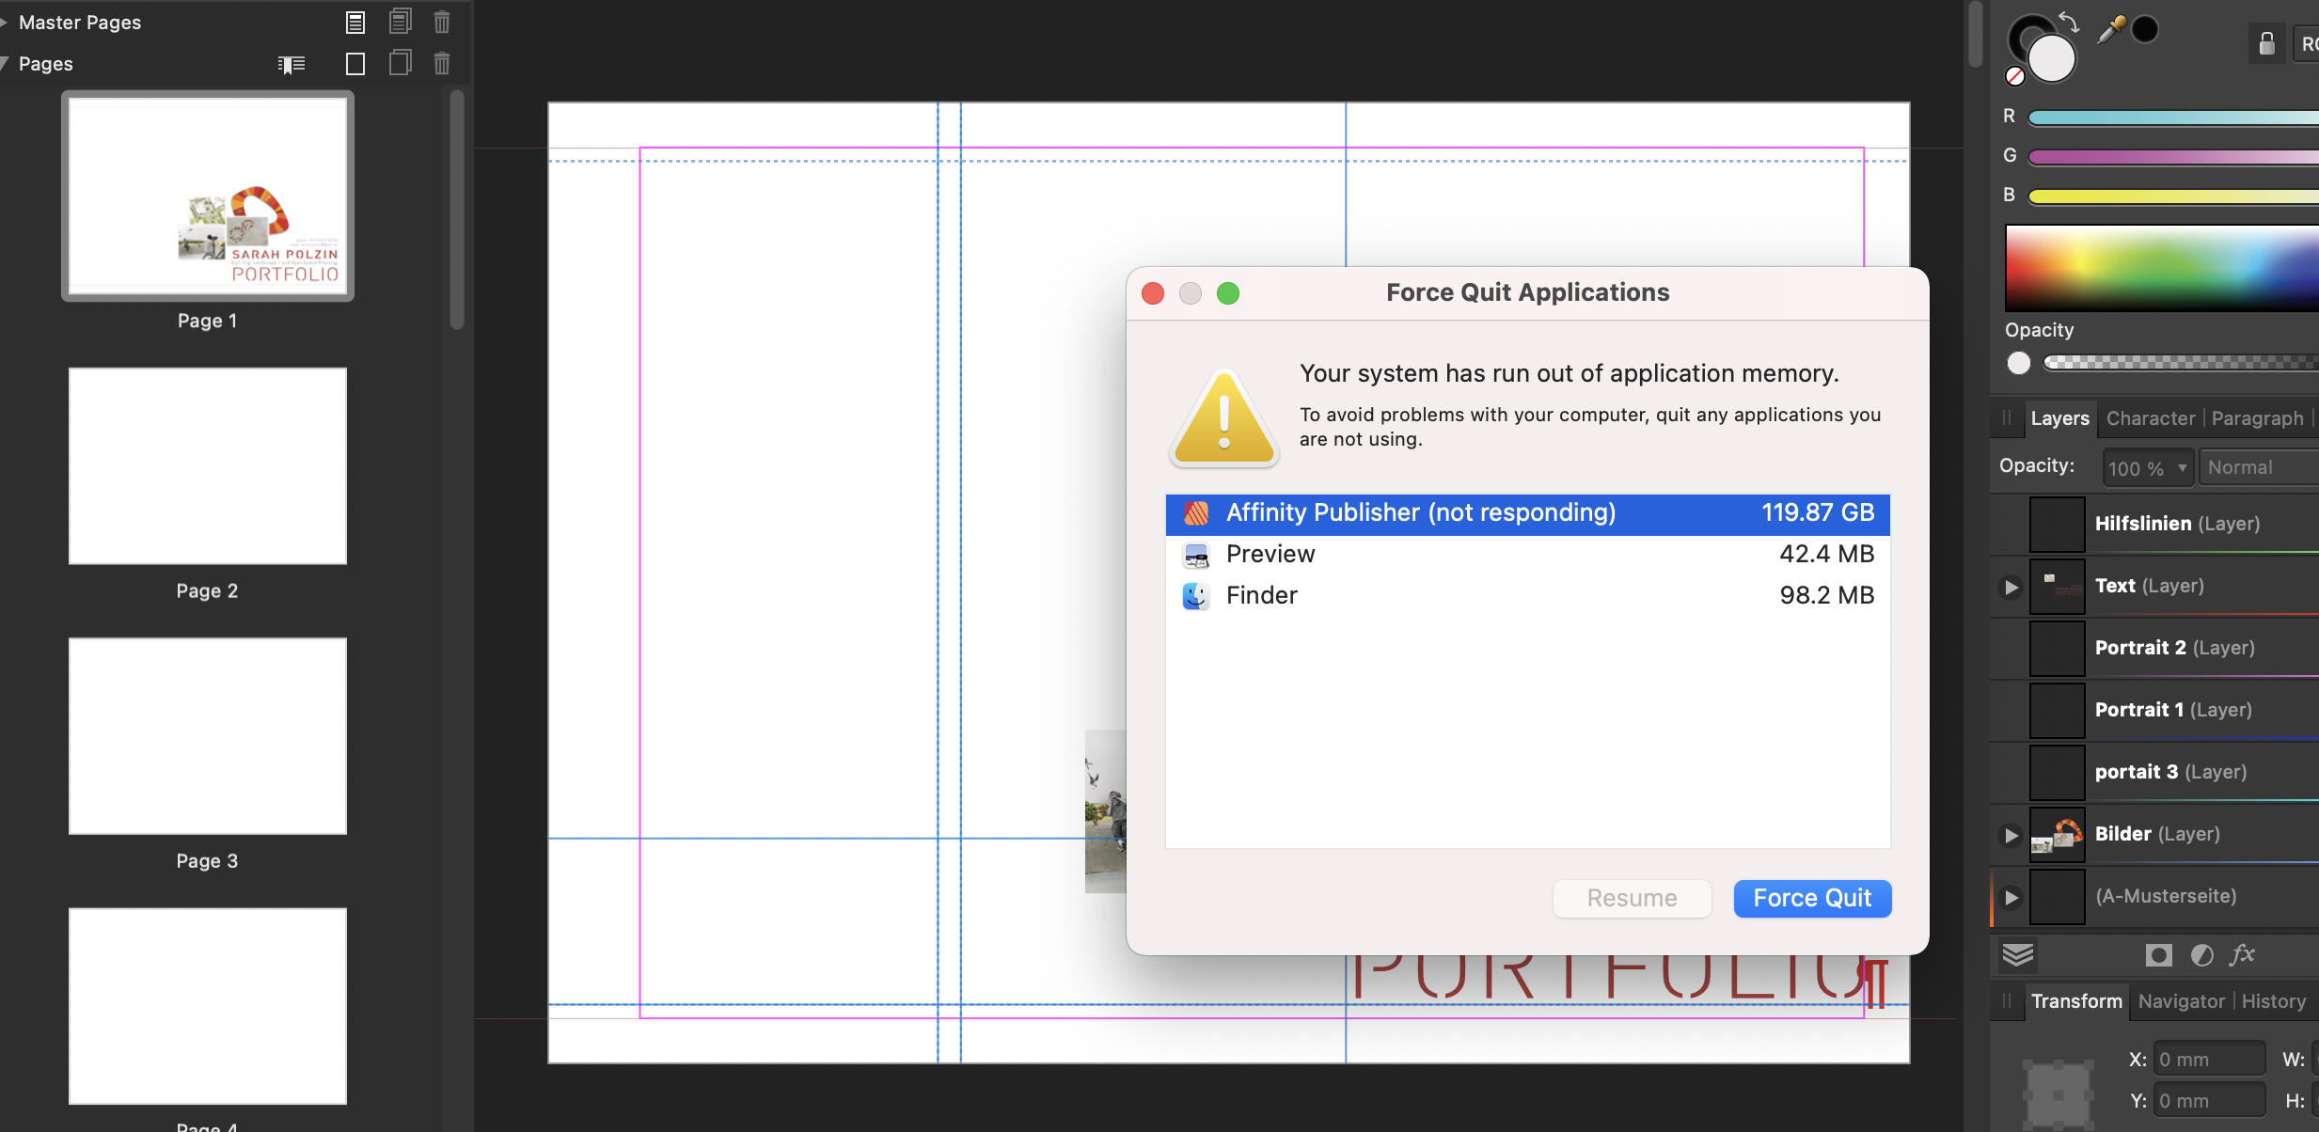The image size is (2319, 1132).
Task: Adjust the R color slider
Action: coord(2173,118)
